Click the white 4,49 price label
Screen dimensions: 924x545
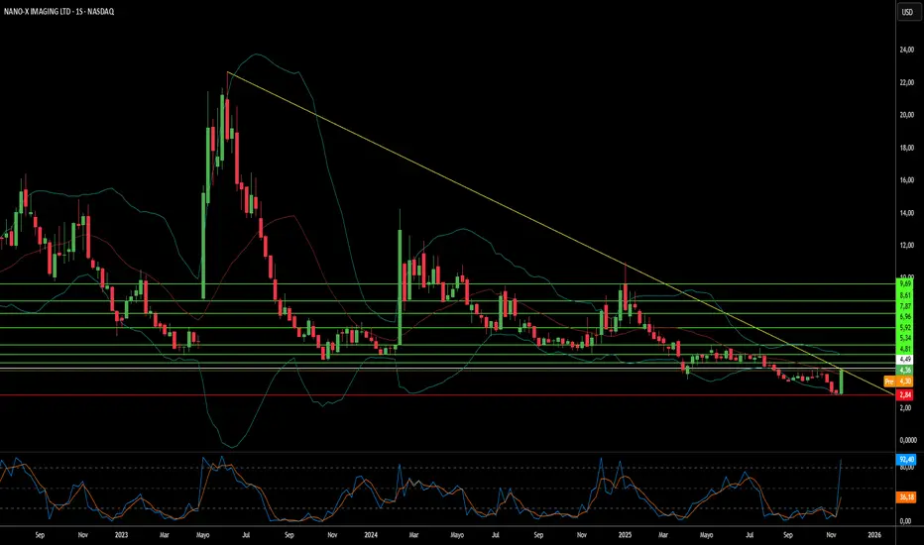904,360
